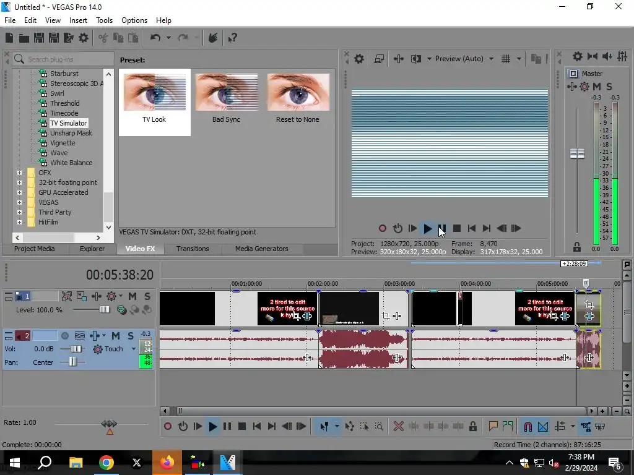Select the Reset to None preset
Viewport: 634px width, 475px height.
(x=298, y=98)
